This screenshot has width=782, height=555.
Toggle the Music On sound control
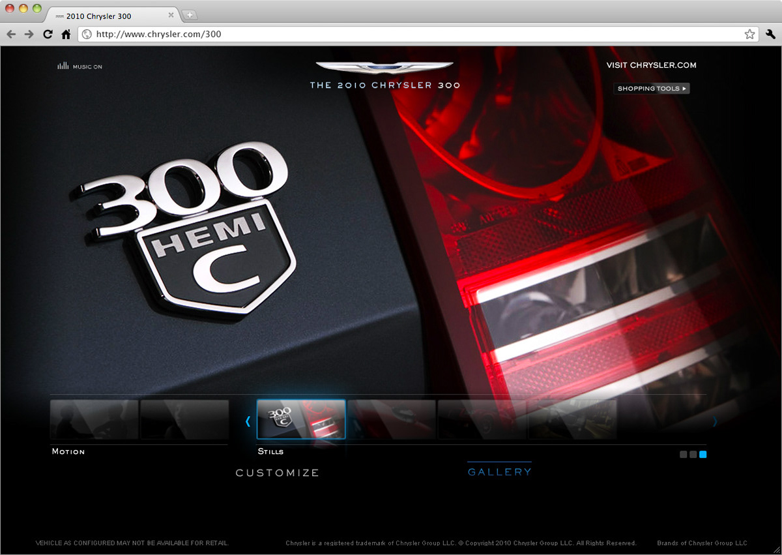(x=80, y=66)
